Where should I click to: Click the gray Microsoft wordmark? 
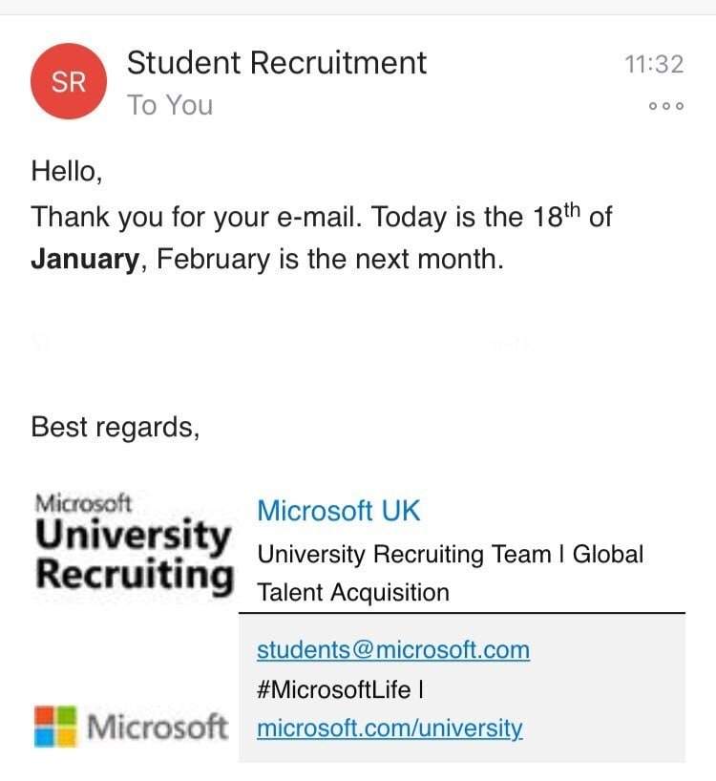[158, 728]
